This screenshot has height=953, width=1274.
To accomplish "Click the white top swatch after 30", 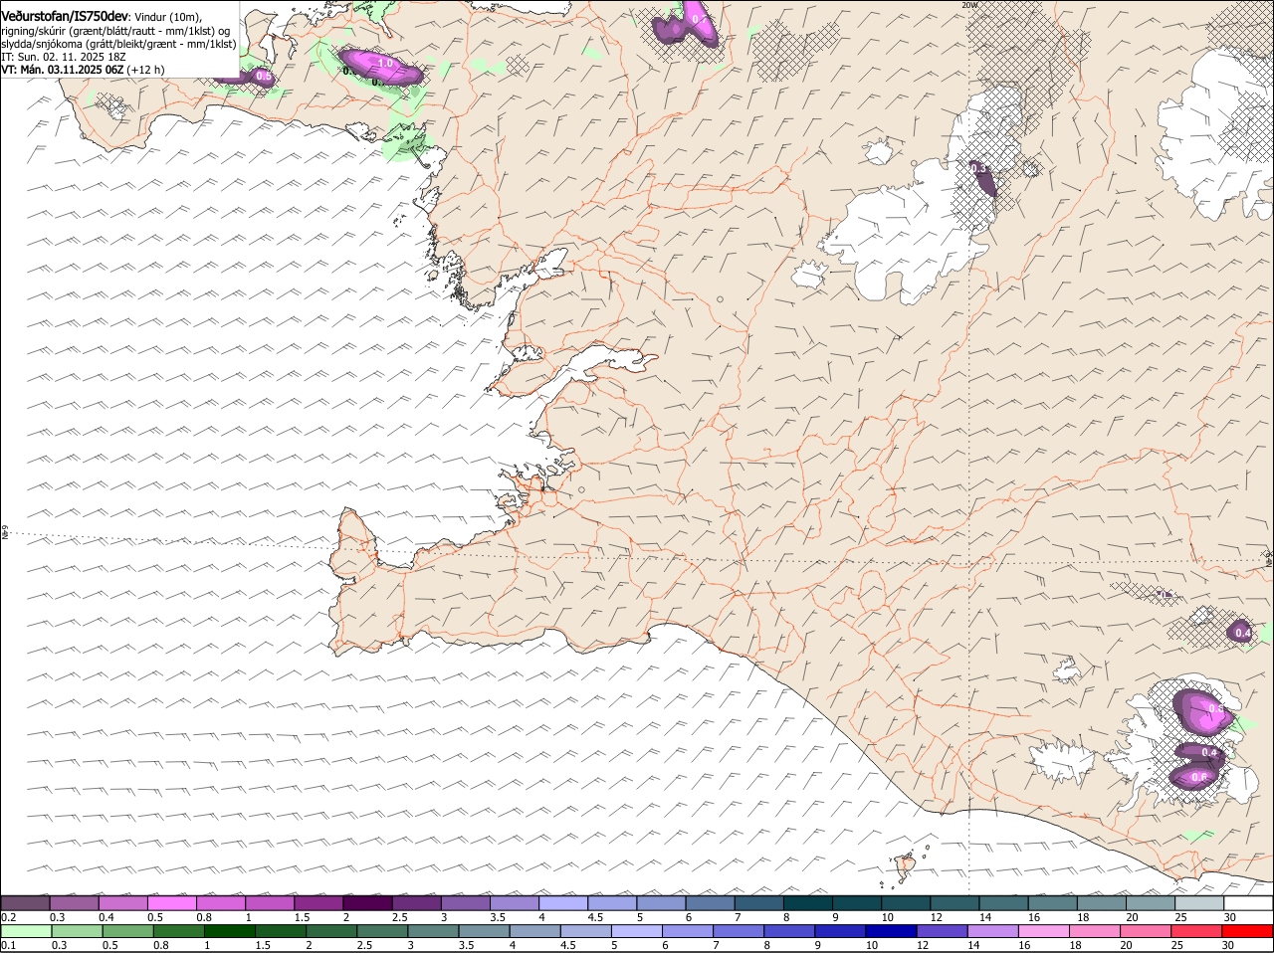I will (x=1248, y=903).
